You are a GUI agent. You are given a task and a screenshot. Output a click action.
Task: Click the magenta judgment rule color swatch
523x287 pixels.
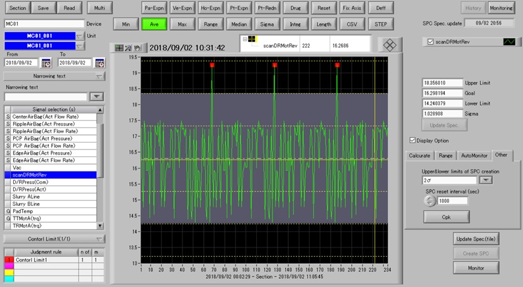coord(9,266)
